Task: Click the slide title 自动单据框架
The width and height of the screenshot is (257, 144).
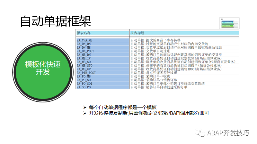Action: tap(55, 21)
